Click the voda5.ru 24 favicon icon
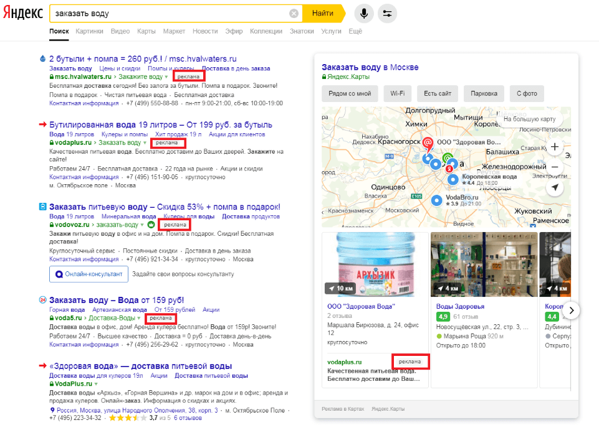This screenshot has width=599, height=425. (43, 300)
